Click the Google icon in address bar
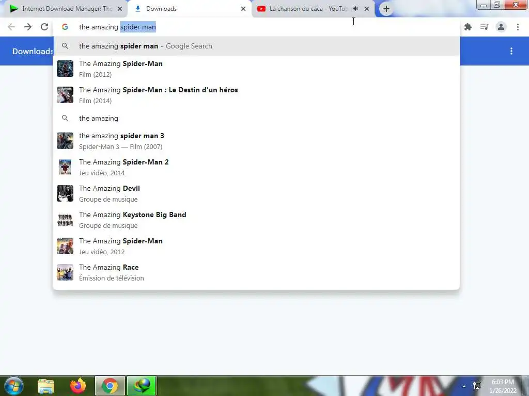 coord(65,27)
